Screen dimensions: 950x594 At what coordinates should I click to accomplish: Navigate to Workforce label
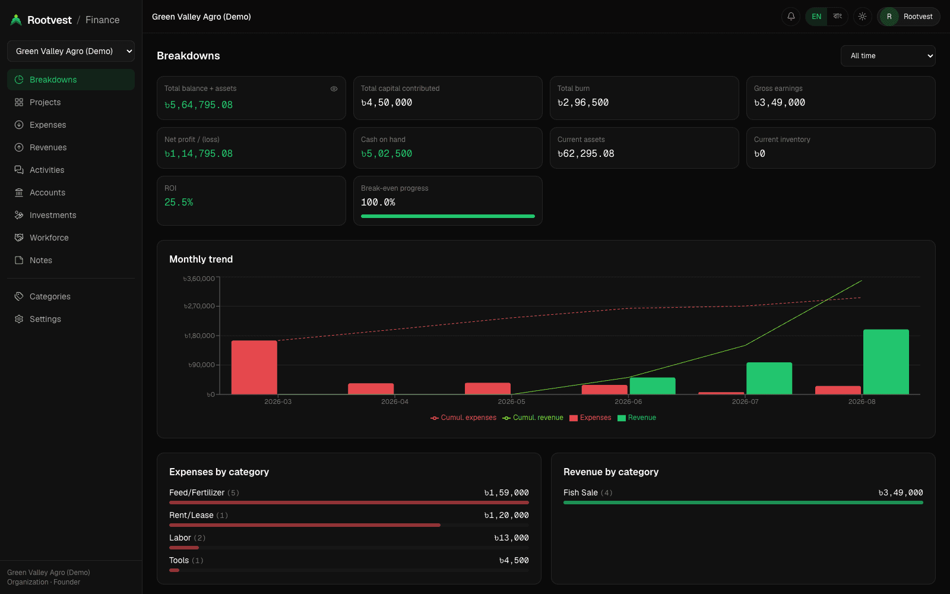[x=49, y=238]
